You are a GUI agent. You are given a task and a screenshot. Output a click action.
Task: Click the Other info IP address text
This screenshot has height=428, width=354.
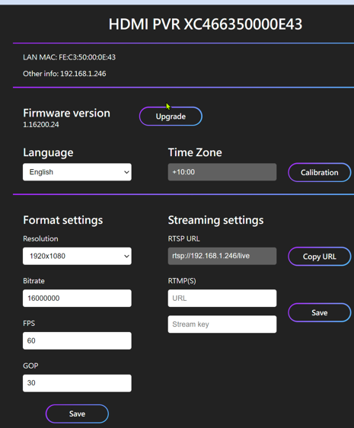click(65, 74)
